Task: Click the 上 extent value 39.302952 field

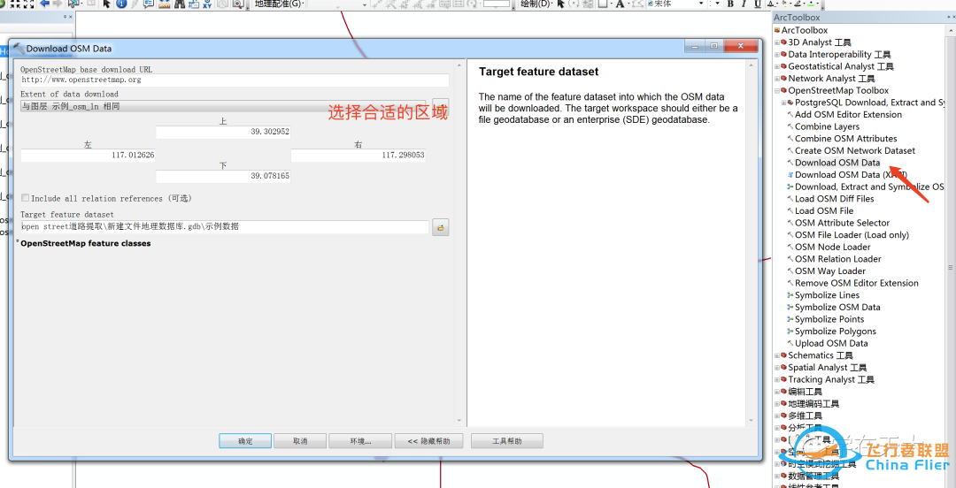Action: click(x=223, y=133)
